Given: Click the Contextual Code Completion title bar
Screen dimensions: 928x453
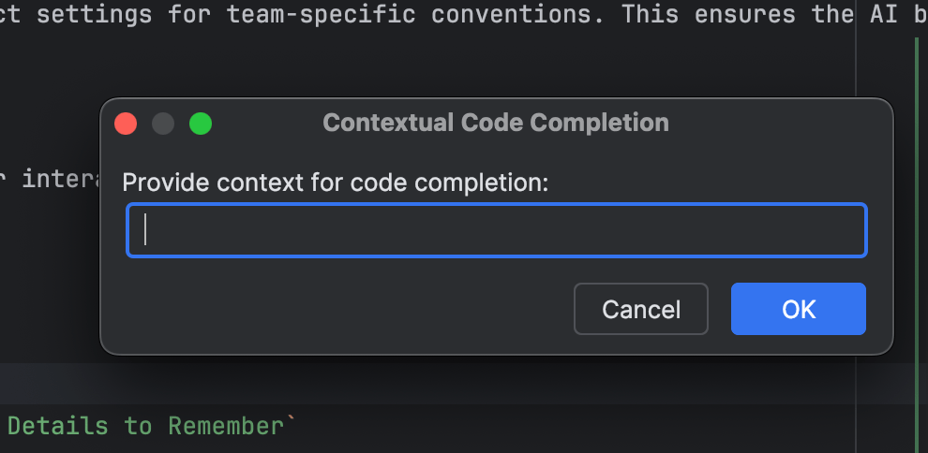Looking at the screenshot, I should pyautogui.click(x=496, y=123).
